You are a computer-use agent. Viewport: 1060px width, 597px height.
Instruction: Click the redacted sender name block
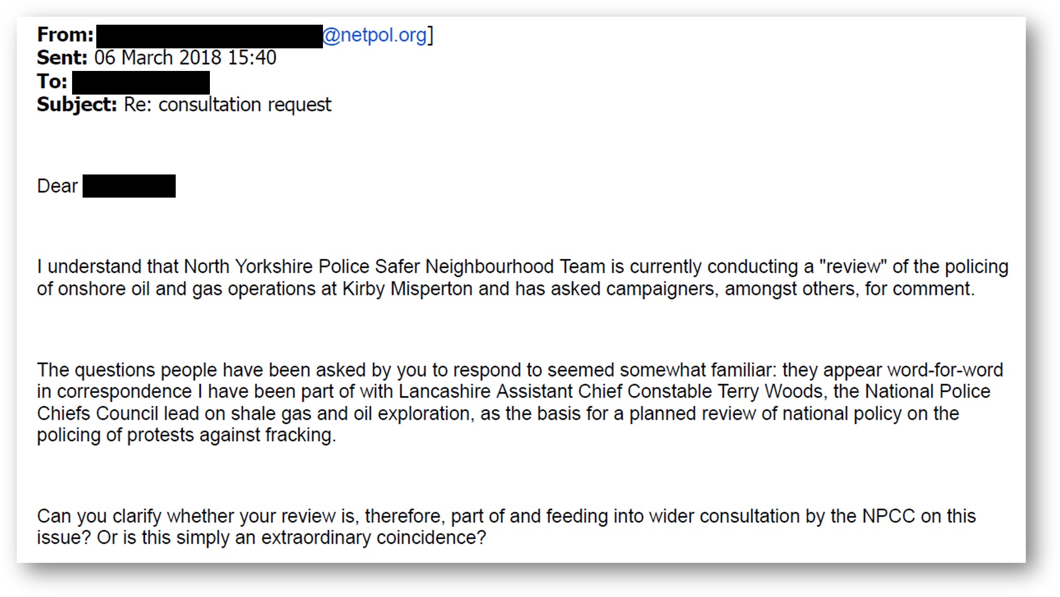coord(209,36)
